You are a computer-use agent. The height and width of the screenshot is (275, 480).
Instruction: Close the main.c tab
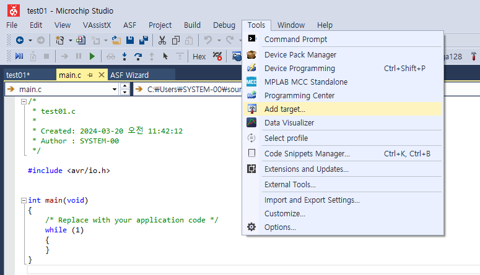[102, 75]
